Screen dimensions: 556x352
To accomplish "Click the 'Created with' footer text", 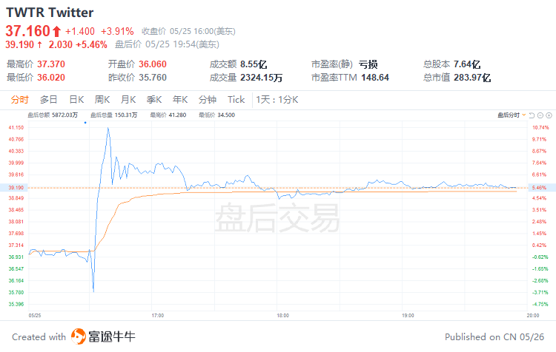I will click(39, 336).
